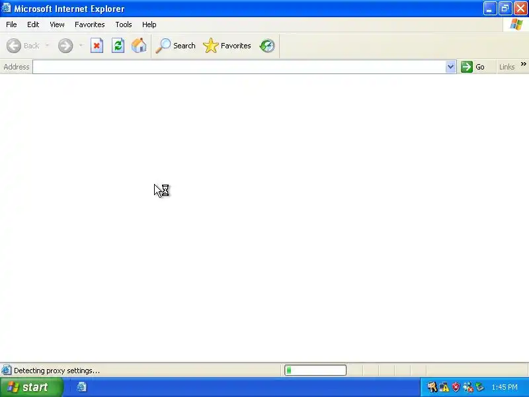Click the 1:45 PM system clock
Image resolution: width=529 pixels, height=397 pixels.
pos(505,387)
